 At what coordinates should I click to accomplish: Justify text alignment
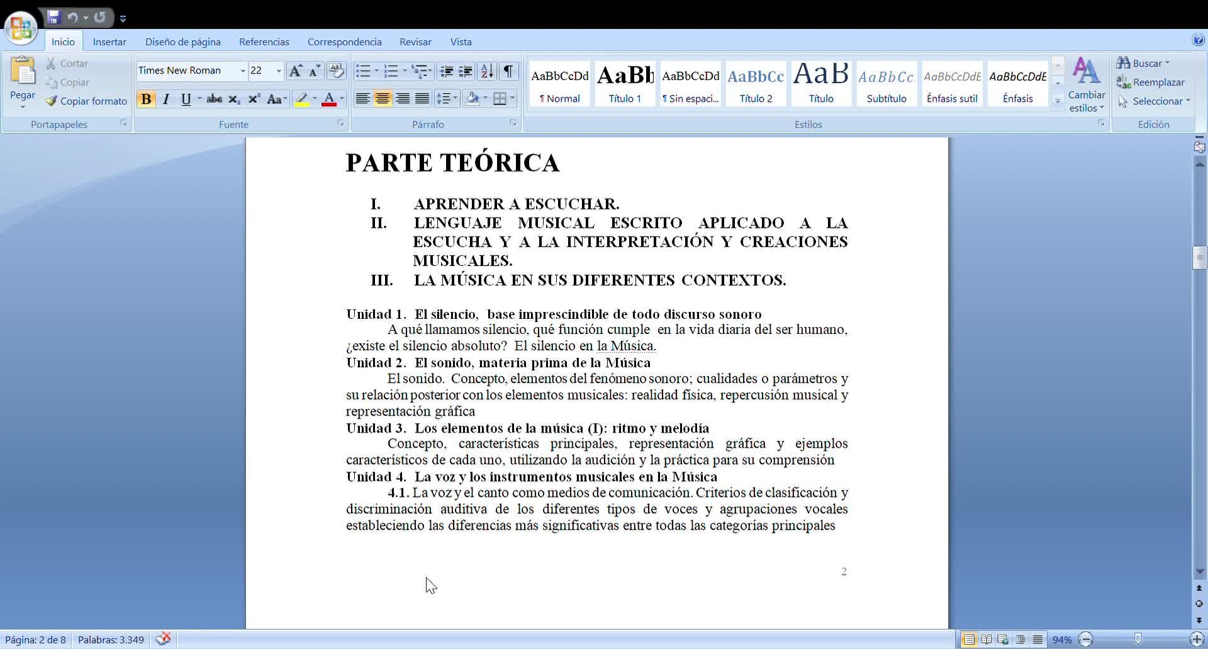(422, 99)
